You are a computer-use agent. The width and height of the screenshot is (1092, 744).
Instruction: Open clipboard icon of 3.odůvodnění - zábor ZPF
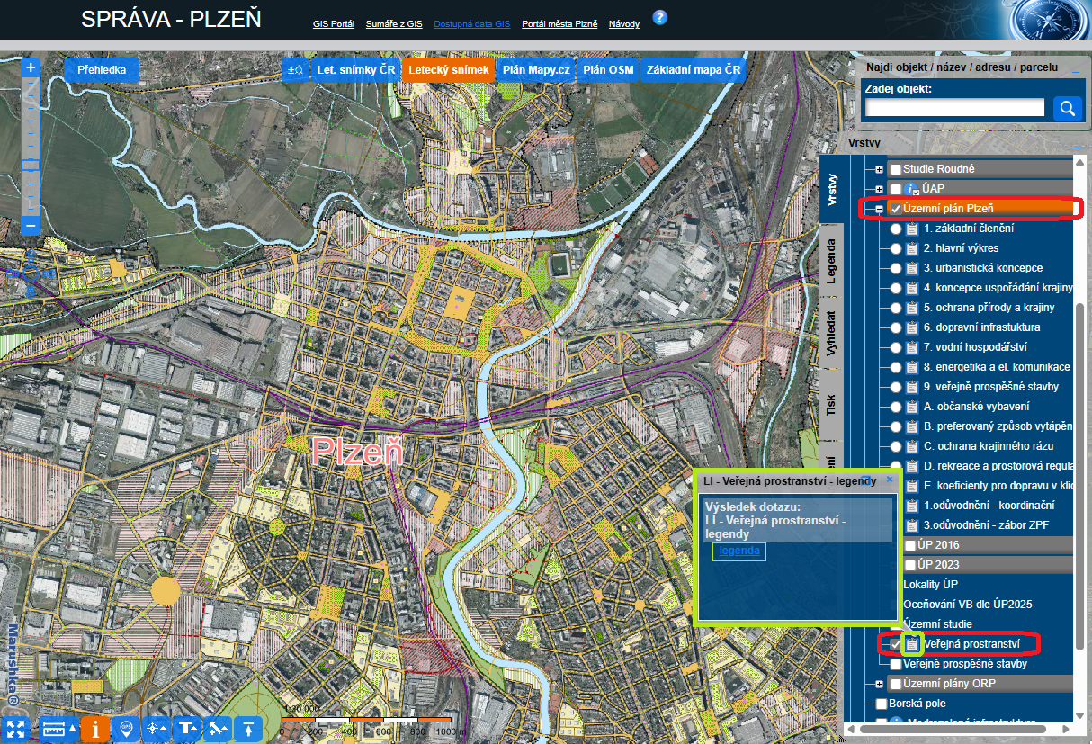click(x=911, y=525)
